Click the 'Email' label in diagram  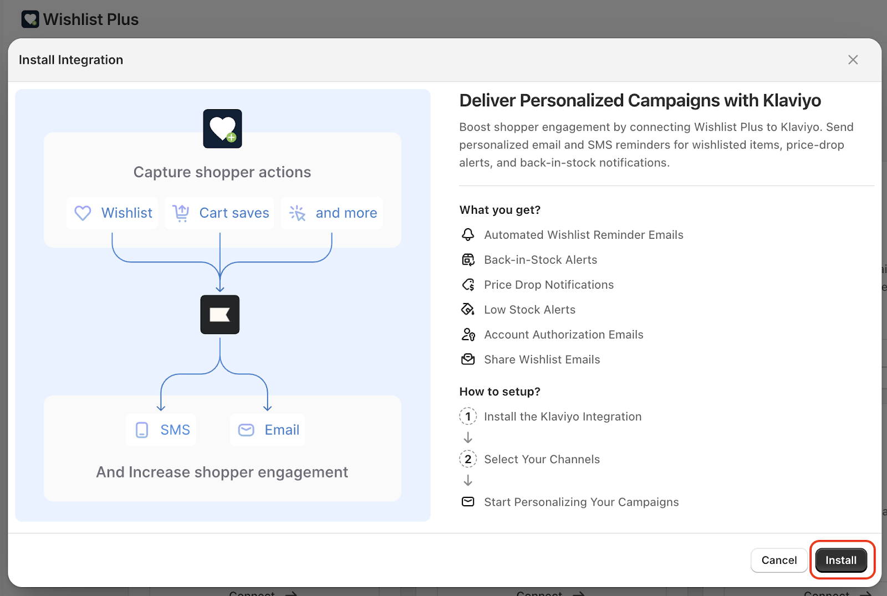coord(282,430)
